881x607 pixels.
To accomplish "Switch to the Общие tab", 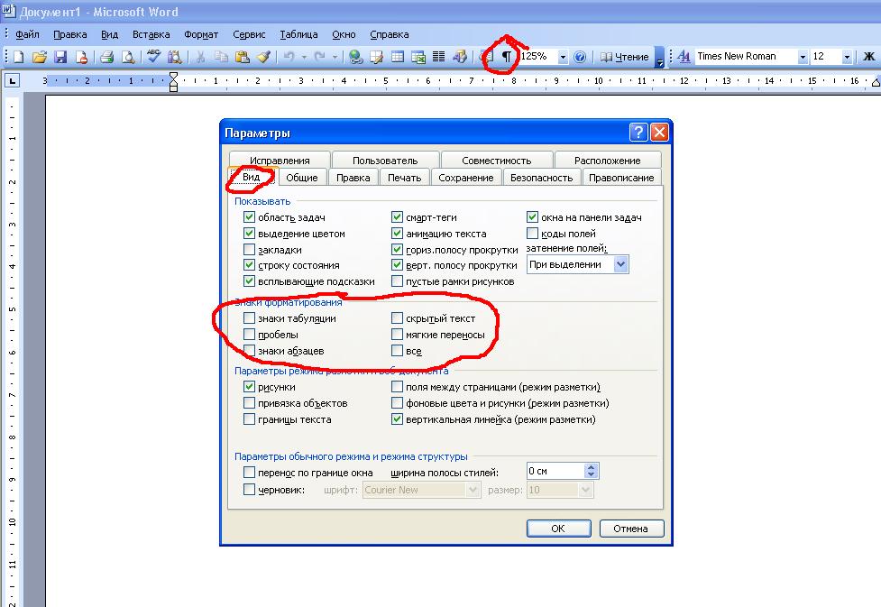I will pos(302,178).
